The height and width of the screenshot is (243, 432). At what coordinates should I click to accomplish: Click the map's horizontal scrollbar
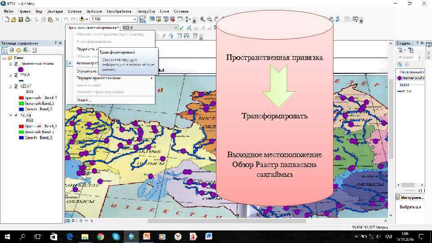pyautogui.click(x=226, y=220)
